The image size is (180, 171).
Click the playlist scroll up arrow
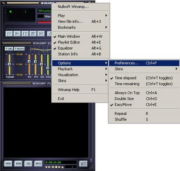point(91,159)
